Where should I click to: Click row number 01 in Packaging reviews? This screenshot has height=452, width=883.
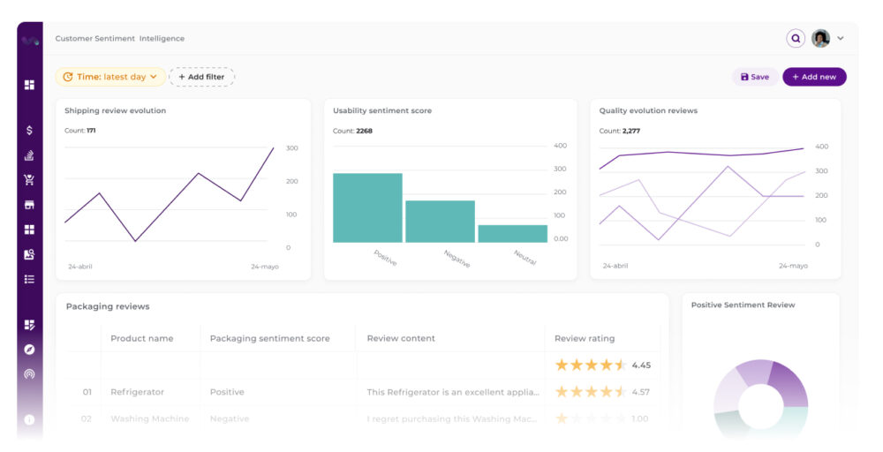(x=87, y=392)
